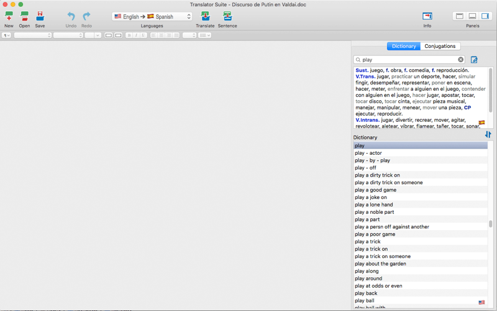Translate a sentence with Sentence icon

point(227,16)
